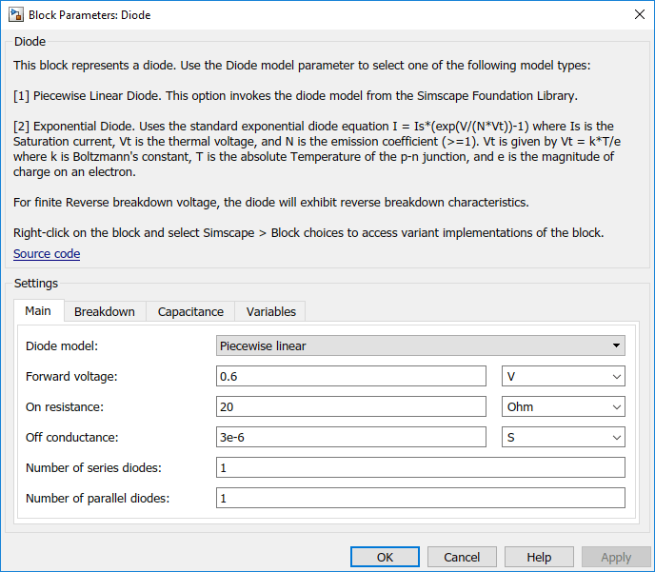Select the Main tab

(38, 310)
